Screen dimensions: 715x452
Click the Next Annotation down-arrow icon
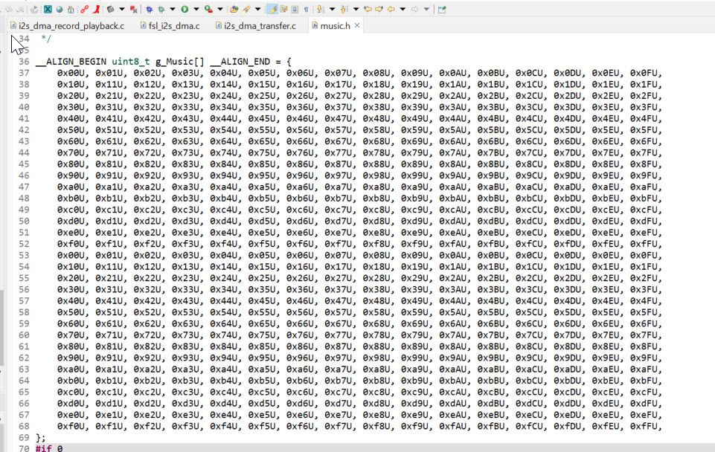pos(320,9)
